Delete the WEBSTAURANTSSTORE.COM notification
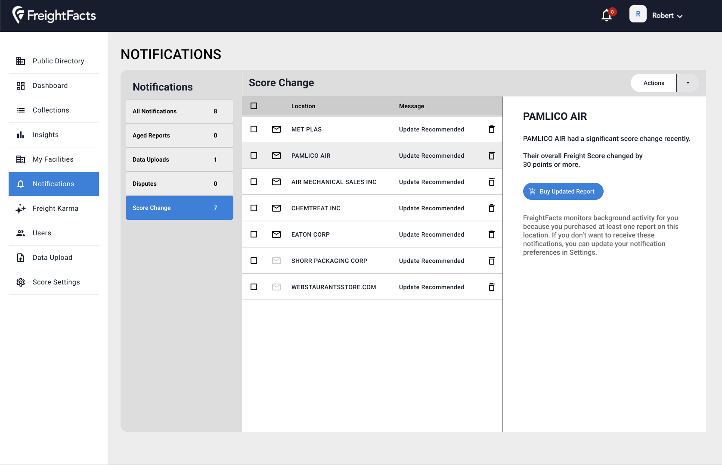Screen dimensions: 722x465 coord(491,287)
